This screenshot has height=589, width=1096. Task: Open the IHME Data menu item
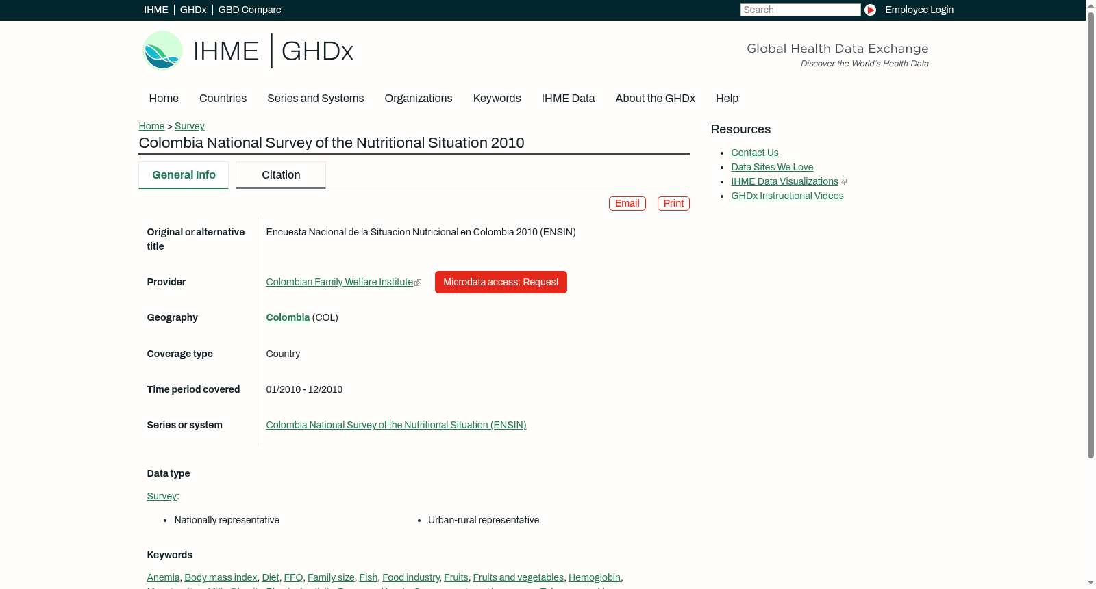click(568, 99)
